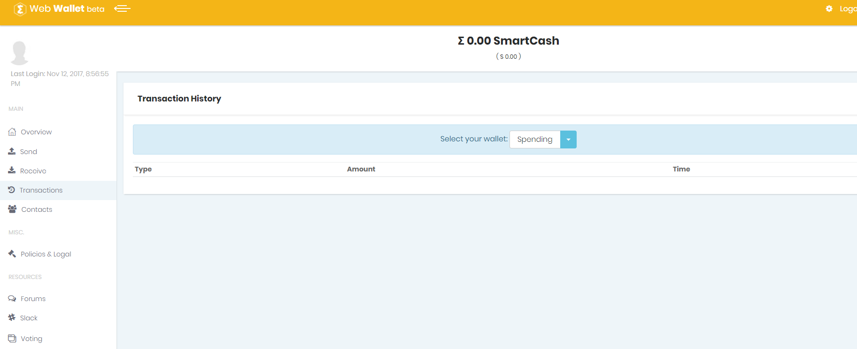Click the Web Wallet beta title
The image size is (857, 349).
(67, 8)
